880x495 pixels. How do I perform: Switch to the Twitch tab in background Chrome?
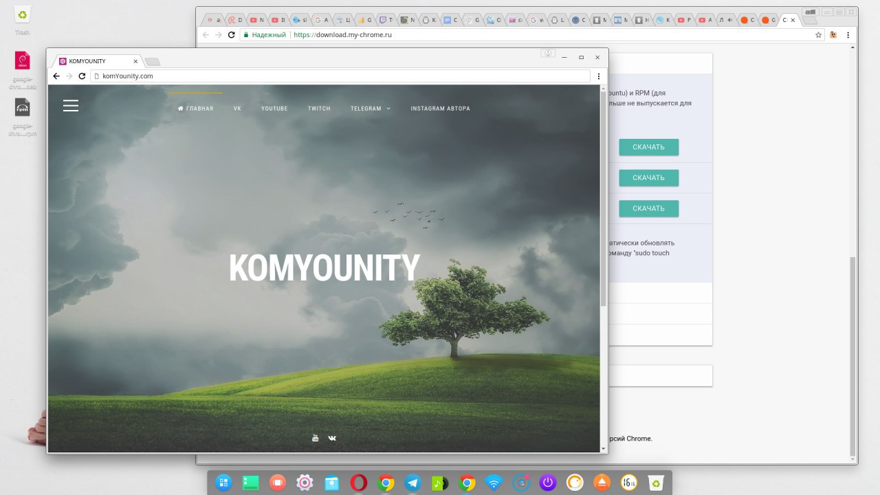[x=387, y=20]
